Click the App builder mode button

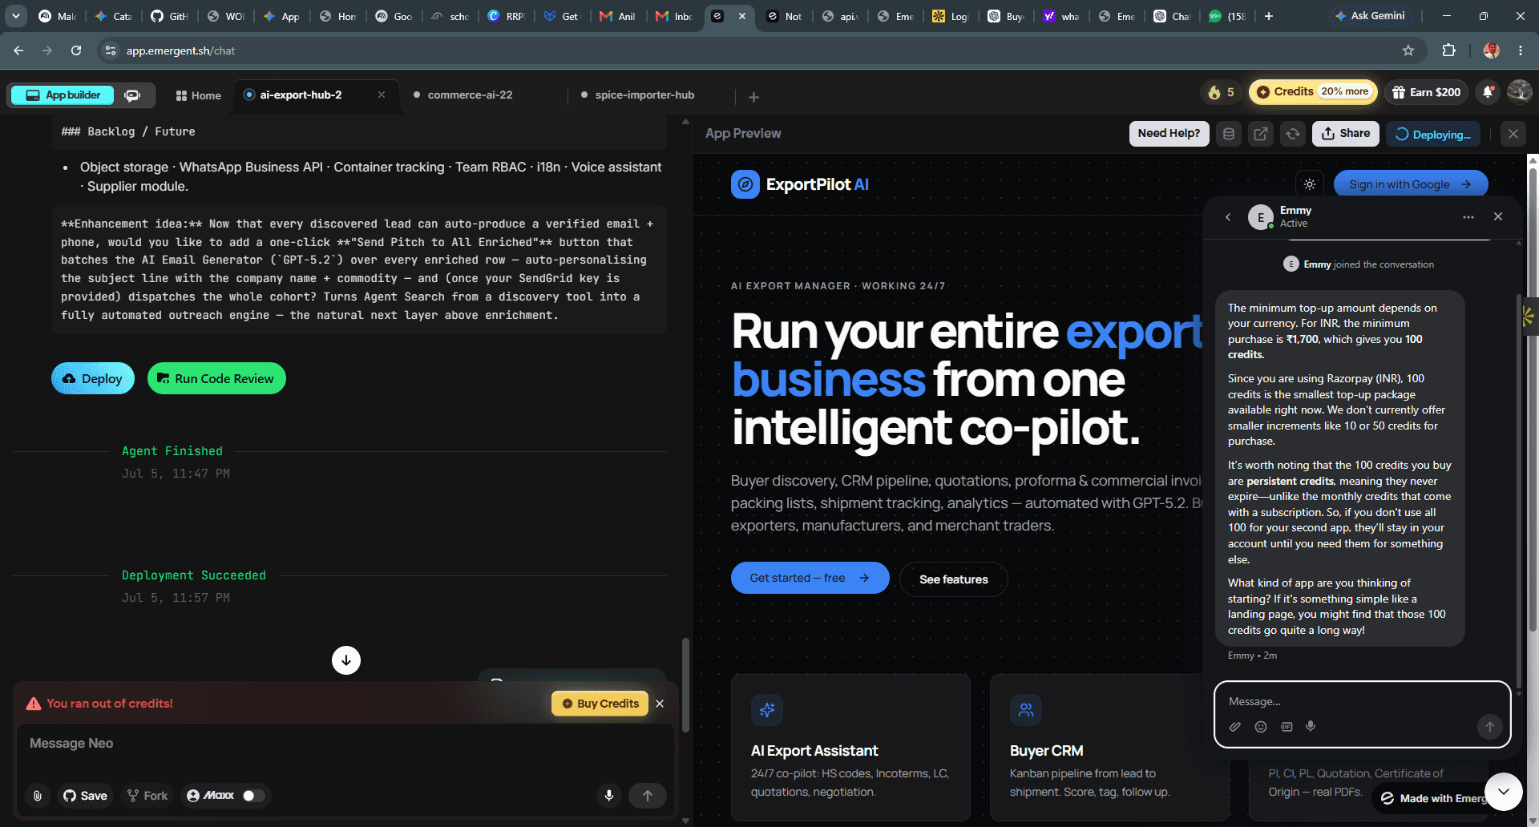pyautogui.click(x=62, y=95)
